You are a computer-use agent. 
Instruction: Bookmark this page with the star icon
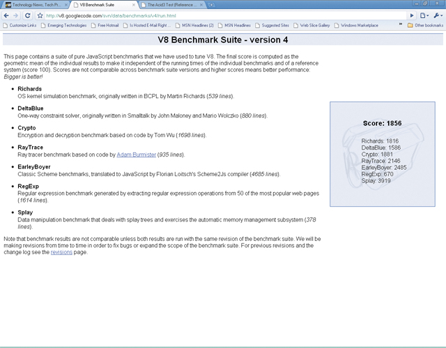(40, 15)
